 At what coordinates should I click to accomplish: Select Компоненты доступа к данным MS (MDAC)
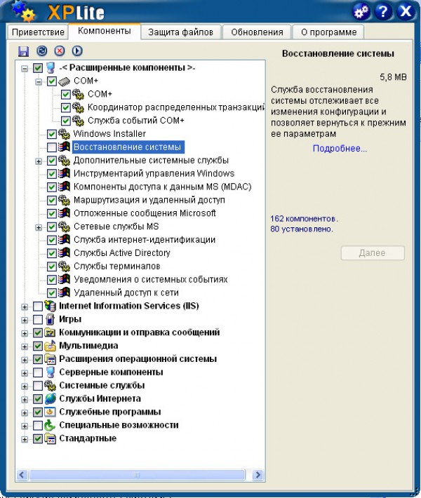(x=162, y=187)
